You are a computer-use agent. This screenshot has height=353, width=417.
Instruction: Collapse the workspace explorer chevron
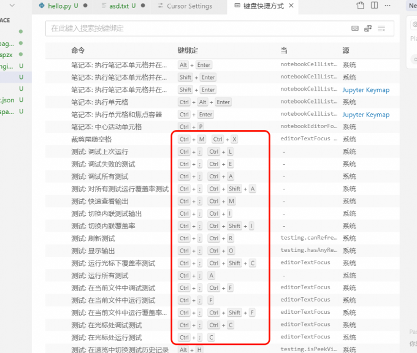pyautogui.click(x=12, y=6)
